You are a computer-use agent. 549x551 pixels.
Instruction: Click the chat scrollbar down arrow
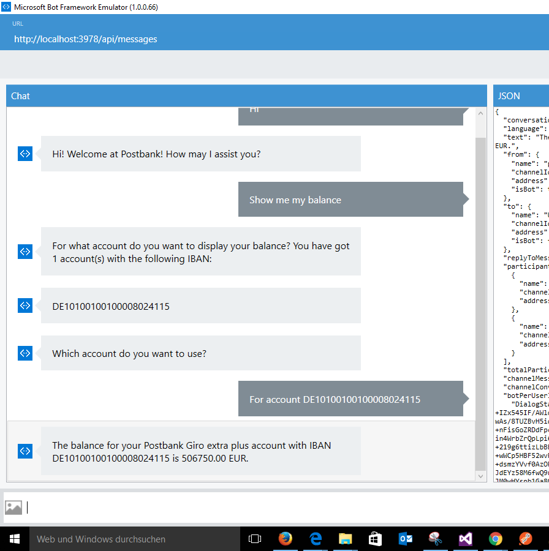coord(480,476)
